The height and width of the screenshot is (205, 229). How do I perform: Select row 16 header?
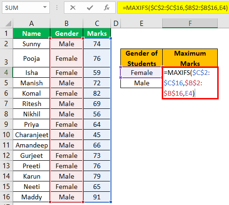tap(6, 197)
